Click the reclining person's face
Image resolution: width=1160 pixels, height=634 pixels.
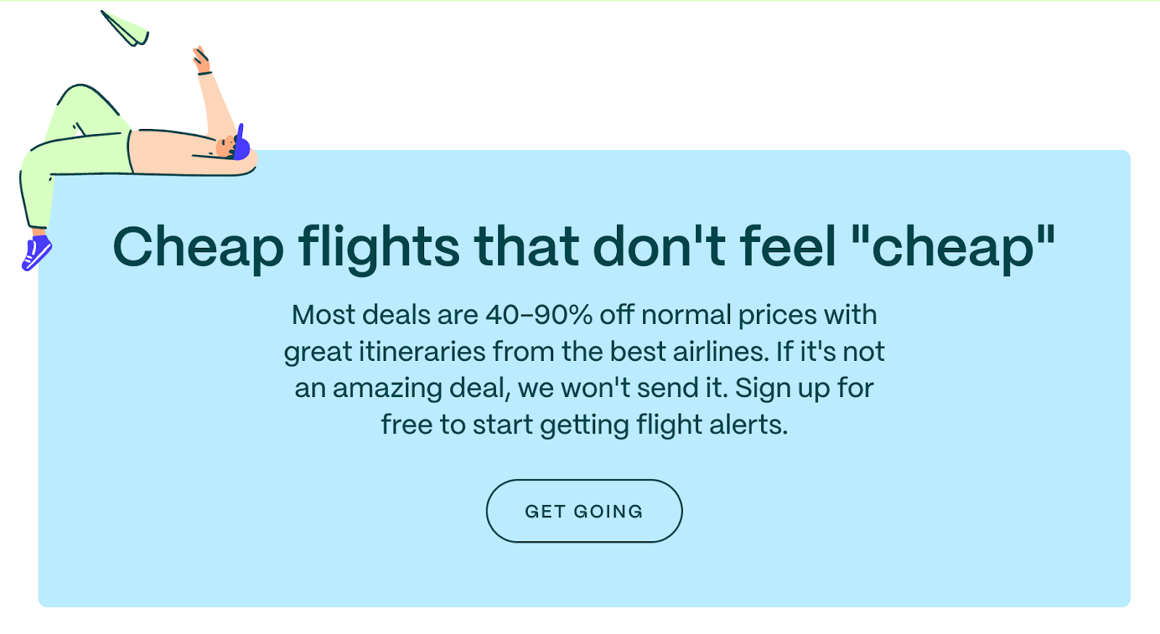pyautogui.click(x=226, y=146)
